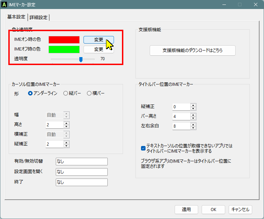This screenshot has height=219, width=264.
Task: Click the 設定画面を開く hotkey field
Action: point(82,172)
